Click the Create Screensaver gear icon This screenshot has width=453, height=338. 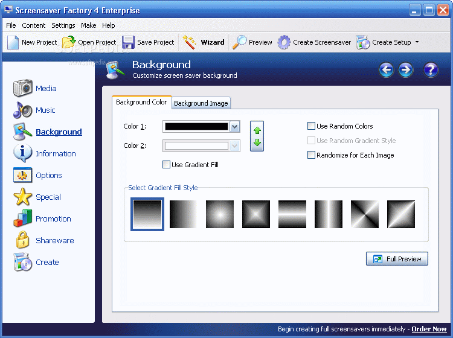pos(284,42)
